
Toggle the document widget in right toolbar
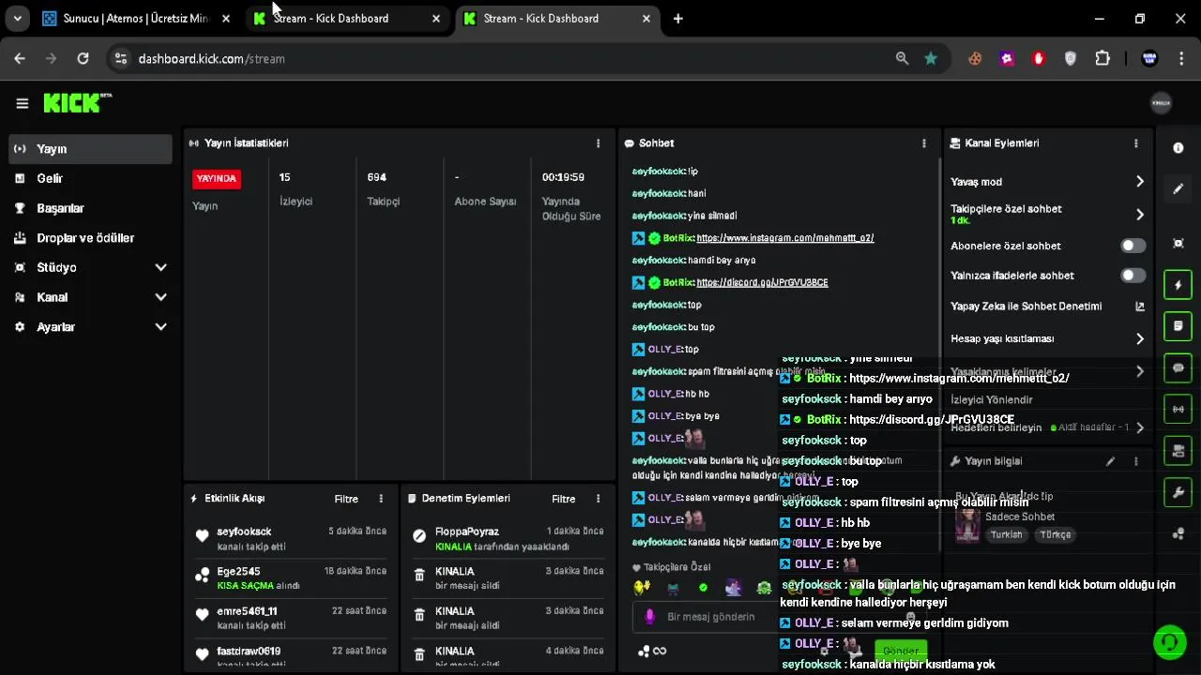click(1178, 326)
